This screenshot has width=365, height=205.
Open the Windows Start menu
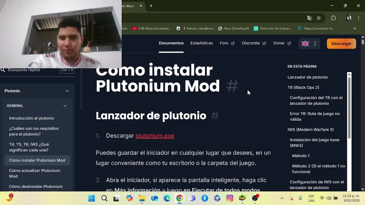91,198
